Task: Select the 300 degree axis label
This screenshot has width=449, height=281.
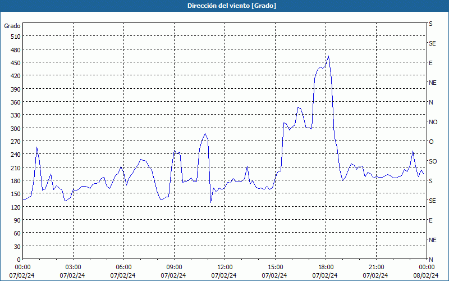Action: point(16,128)
